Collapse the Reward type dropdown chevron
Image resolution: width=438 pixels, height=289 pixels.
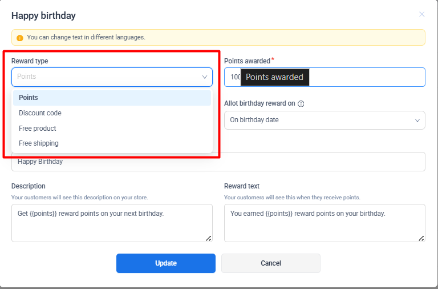tap(205, 77)
